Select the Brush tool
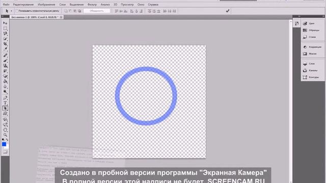 (5, 60)
